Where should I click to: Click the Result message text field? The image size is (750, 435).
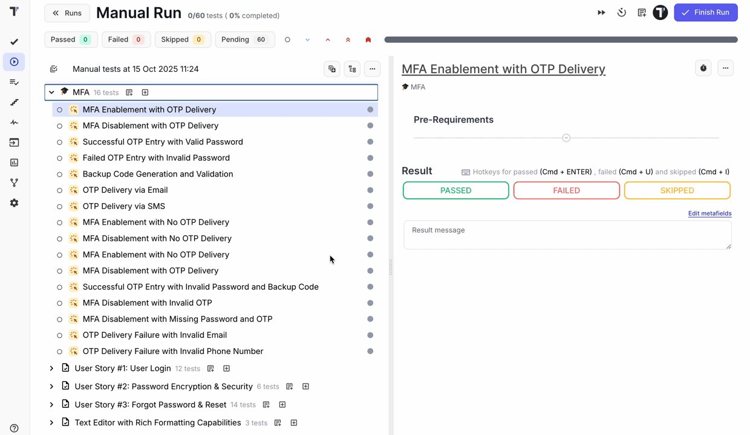[567, 234]
